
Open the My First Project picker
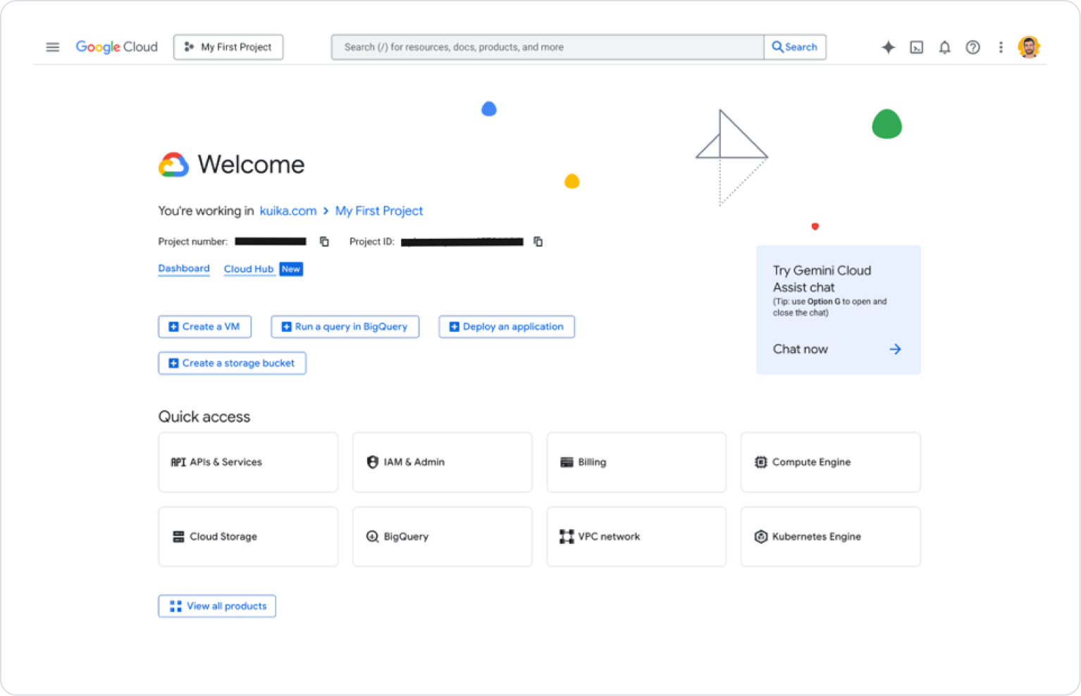(x=228, y=47)
